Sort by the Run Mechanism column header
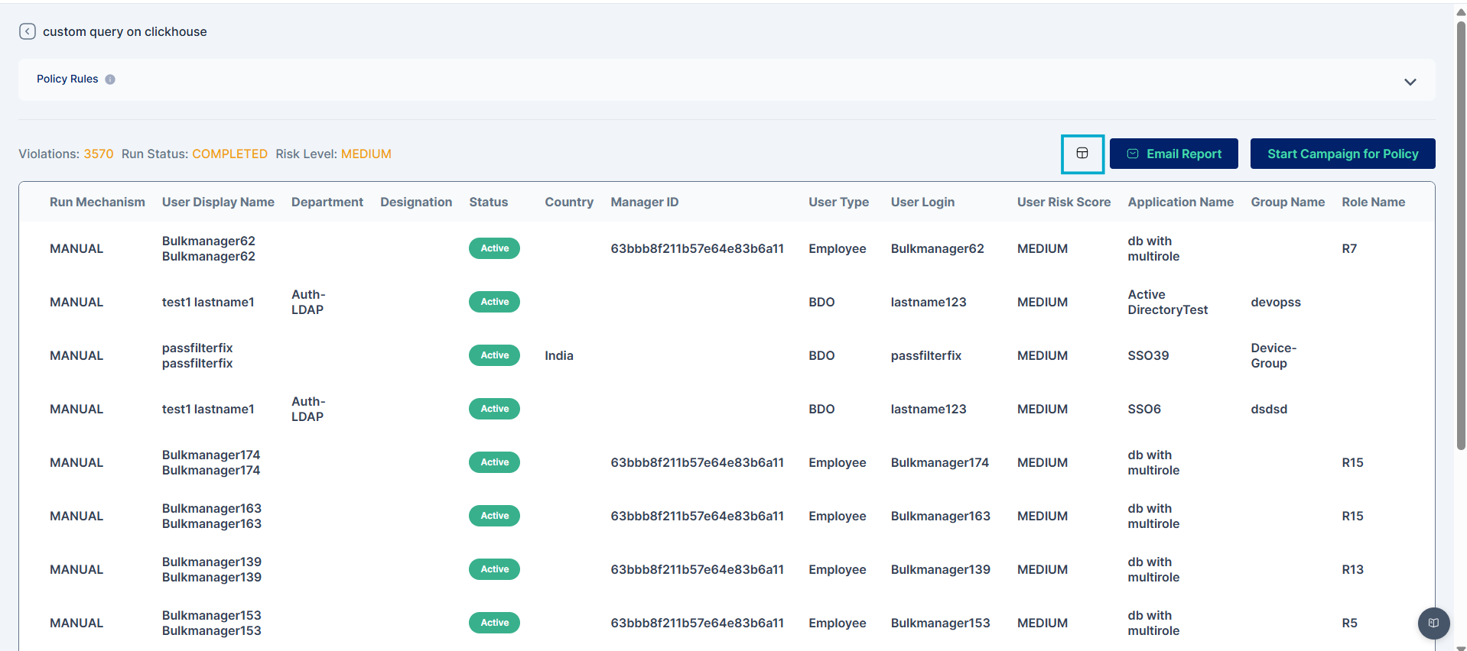Viewport: 1467px width, 651px height. (x=97, y=202)
